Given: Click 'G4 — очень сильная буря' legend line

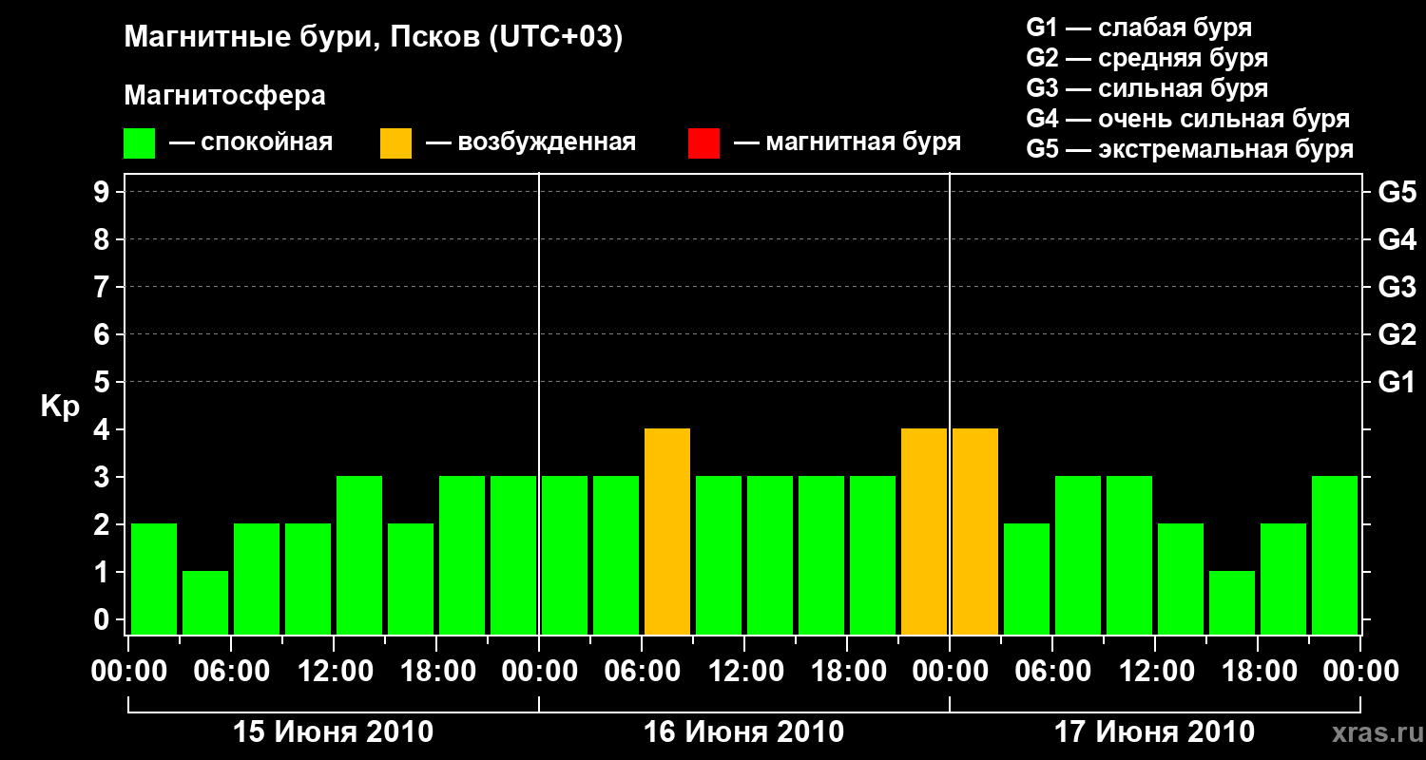Looking at the screenshot, I should pos(1188,119).
